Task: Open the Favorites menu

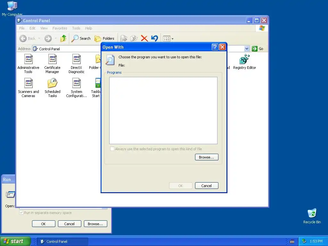Action: coord(60,28)
